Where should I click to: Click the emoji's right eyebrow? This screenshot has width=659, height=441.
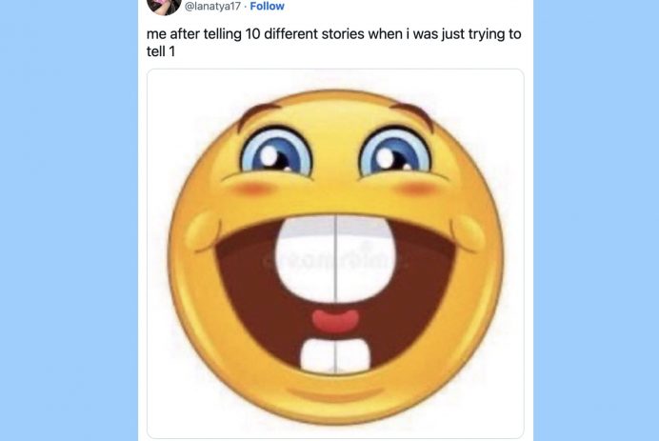click(x=411, y=111)
